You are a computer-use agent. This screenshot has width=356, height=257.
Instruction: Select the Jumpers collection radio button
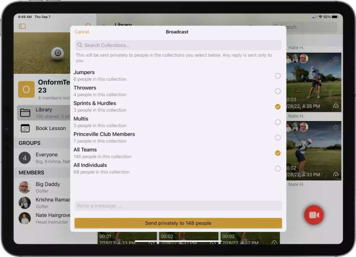(278, 76)
